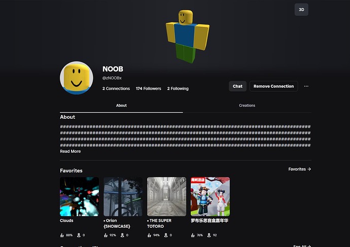Expand About text with Read More

[71, 151]
